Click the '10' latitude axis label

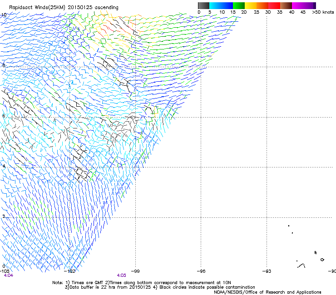[4, 15]
